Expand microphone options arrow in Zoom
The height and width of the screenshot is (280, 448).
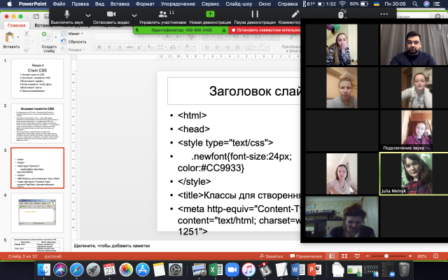[x=88, y=15]
